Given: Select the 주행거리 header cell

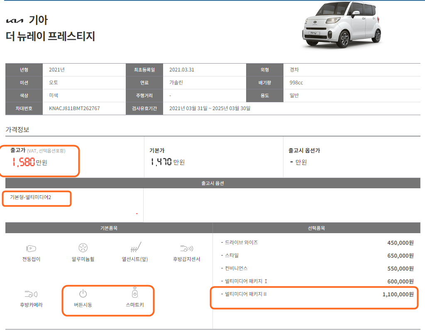Looking at the screenshot, I should pyautogui.click(x=144, y=96).
